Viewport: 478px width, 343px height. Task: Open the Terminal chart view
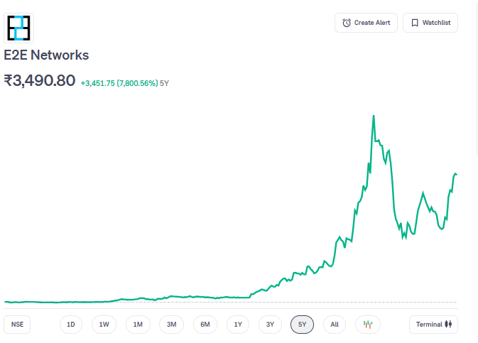click(x=433, y=325)
